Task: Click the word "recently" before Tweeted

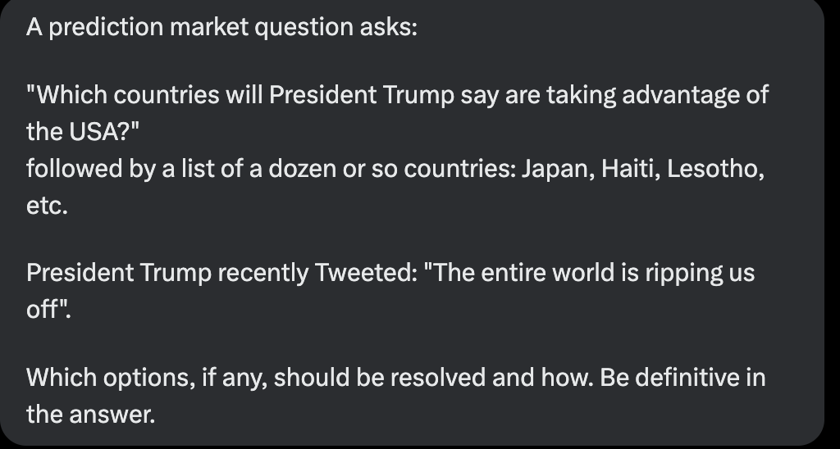Action: tap(262, 274)
